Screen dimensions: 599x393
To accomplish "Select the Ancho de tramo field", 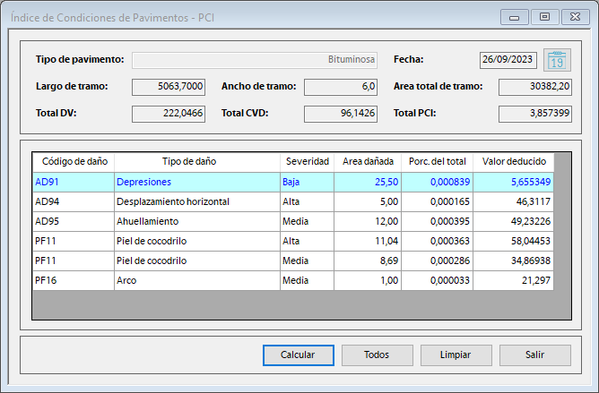I will pyautogui.click(x=341, y=87).
